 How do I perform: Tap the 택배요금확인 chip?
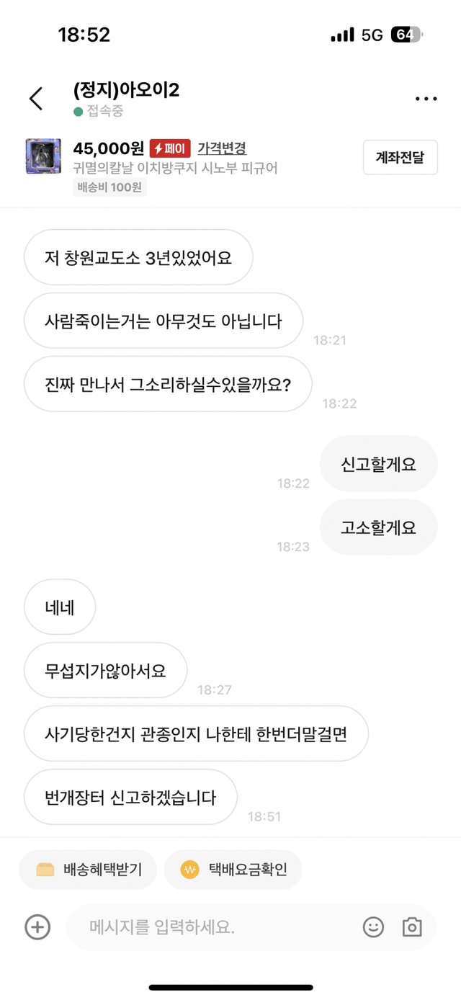tap(233, 870)
